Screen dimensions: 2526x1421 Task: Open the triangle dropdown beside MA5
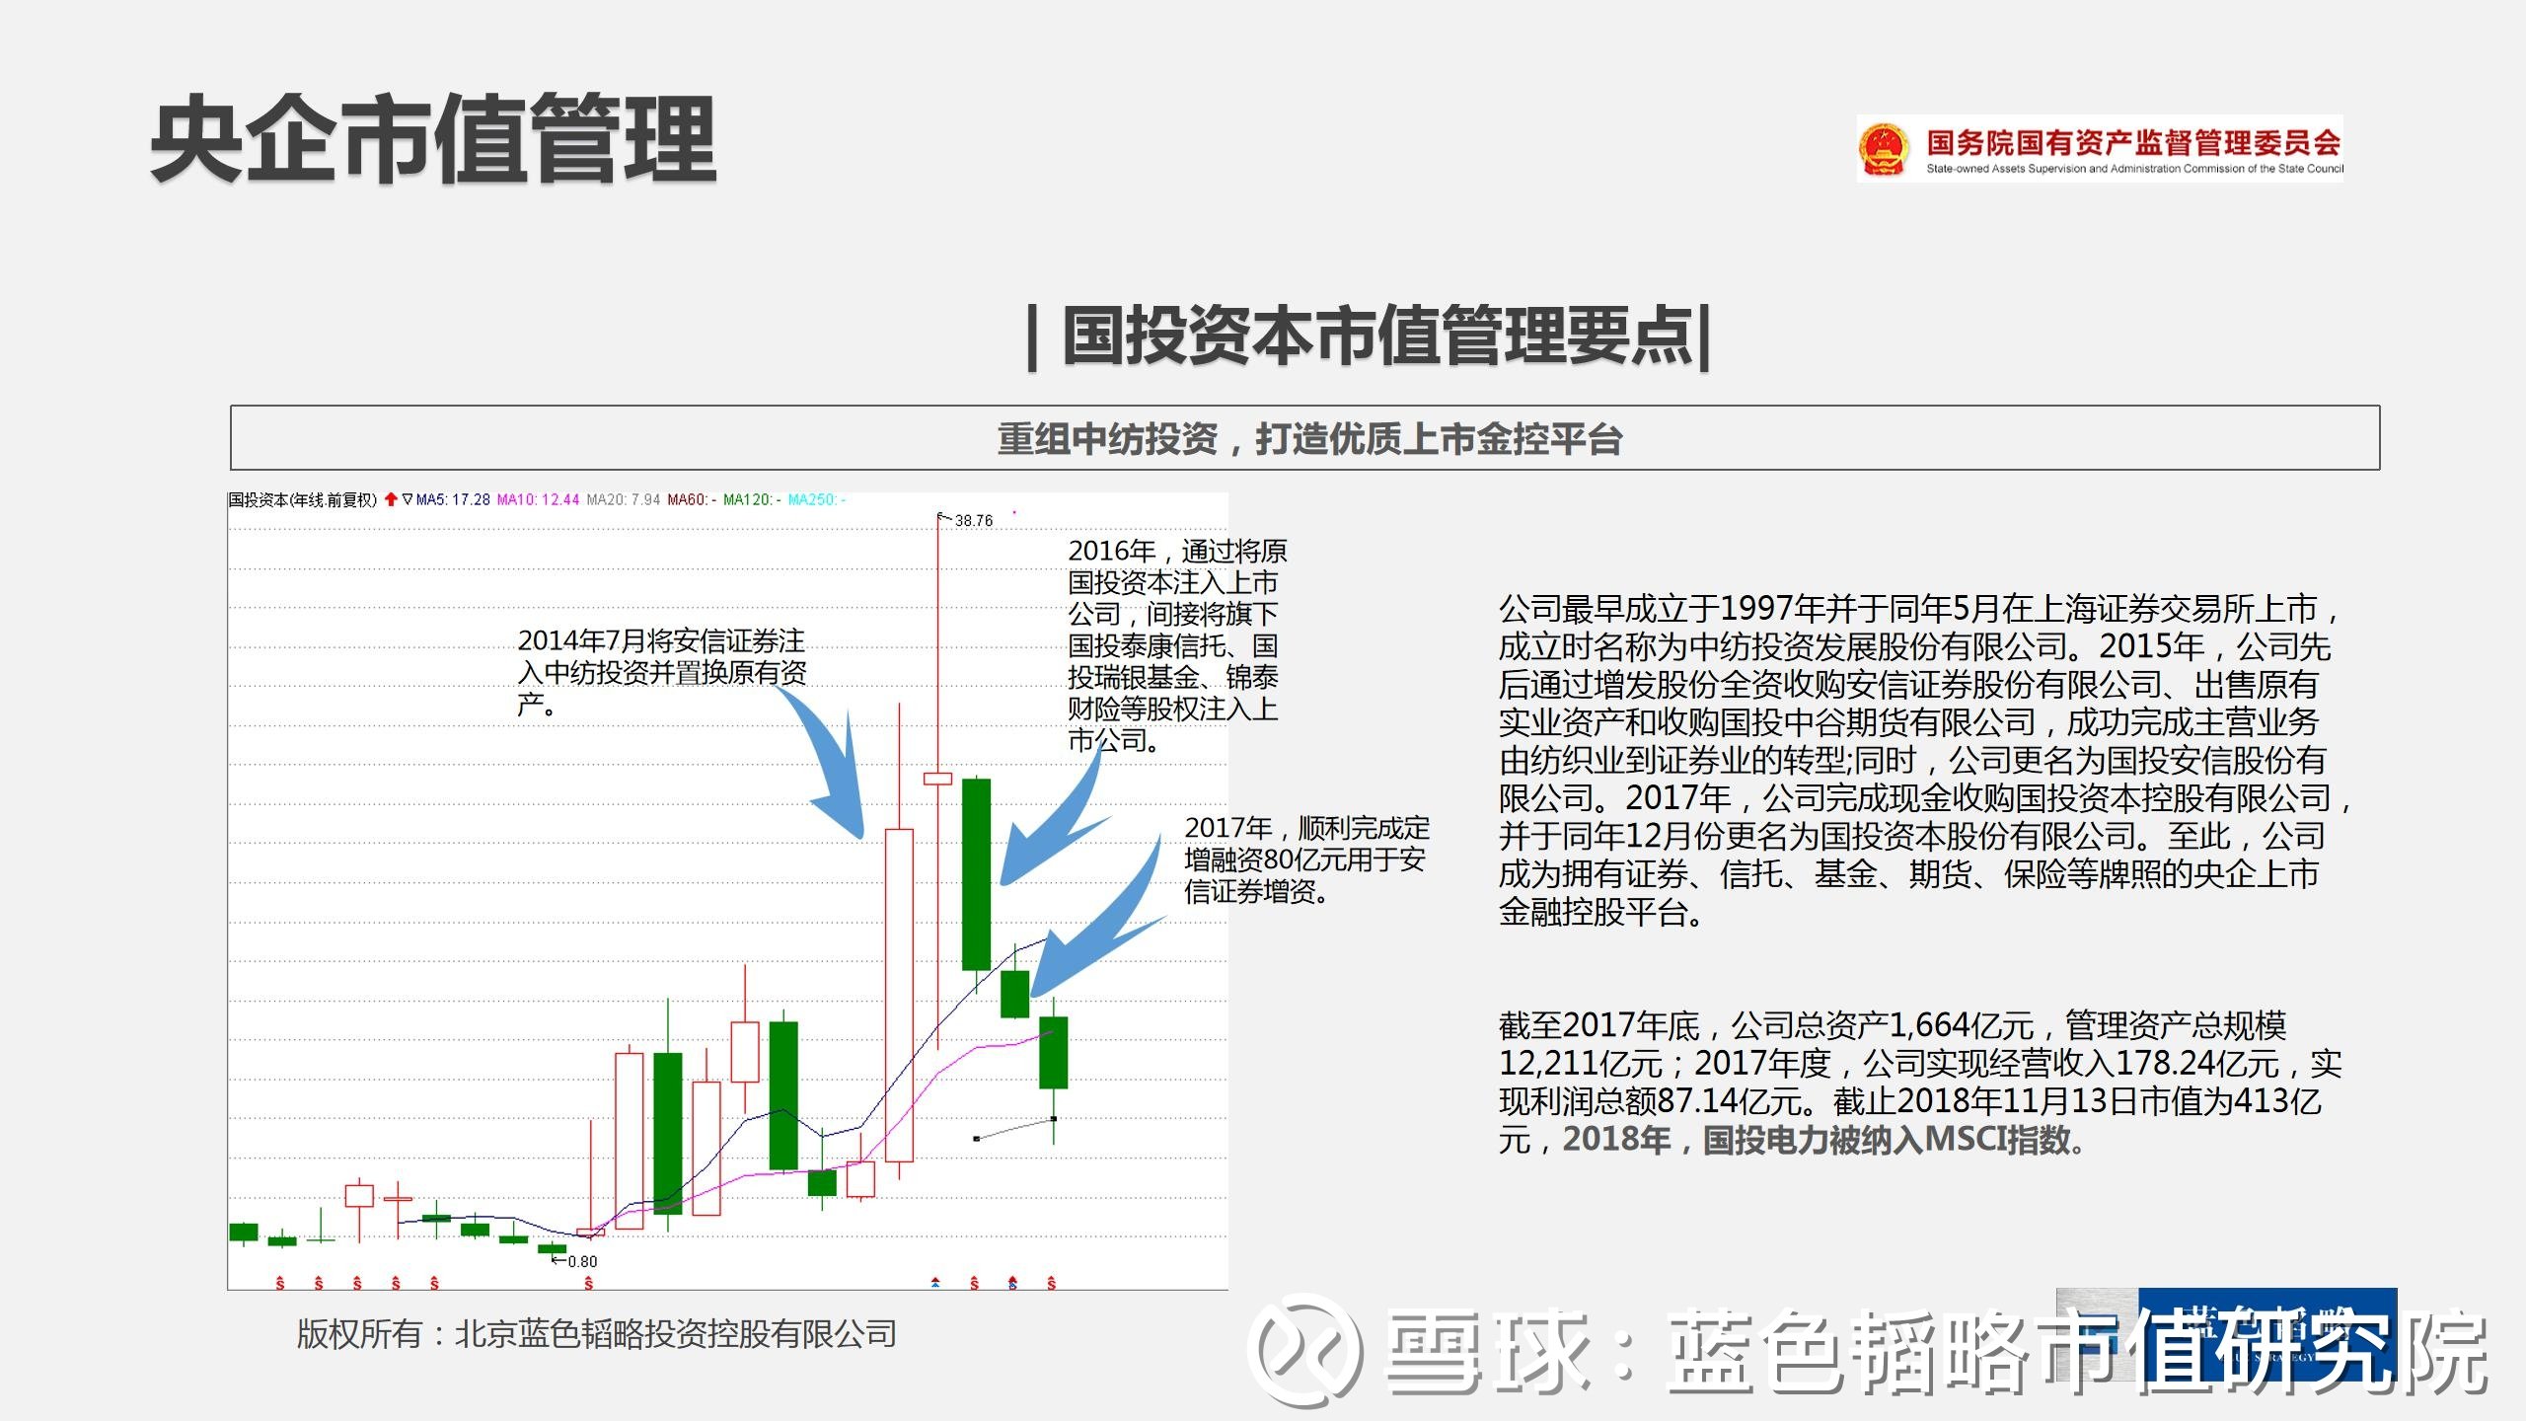point(408,499)
